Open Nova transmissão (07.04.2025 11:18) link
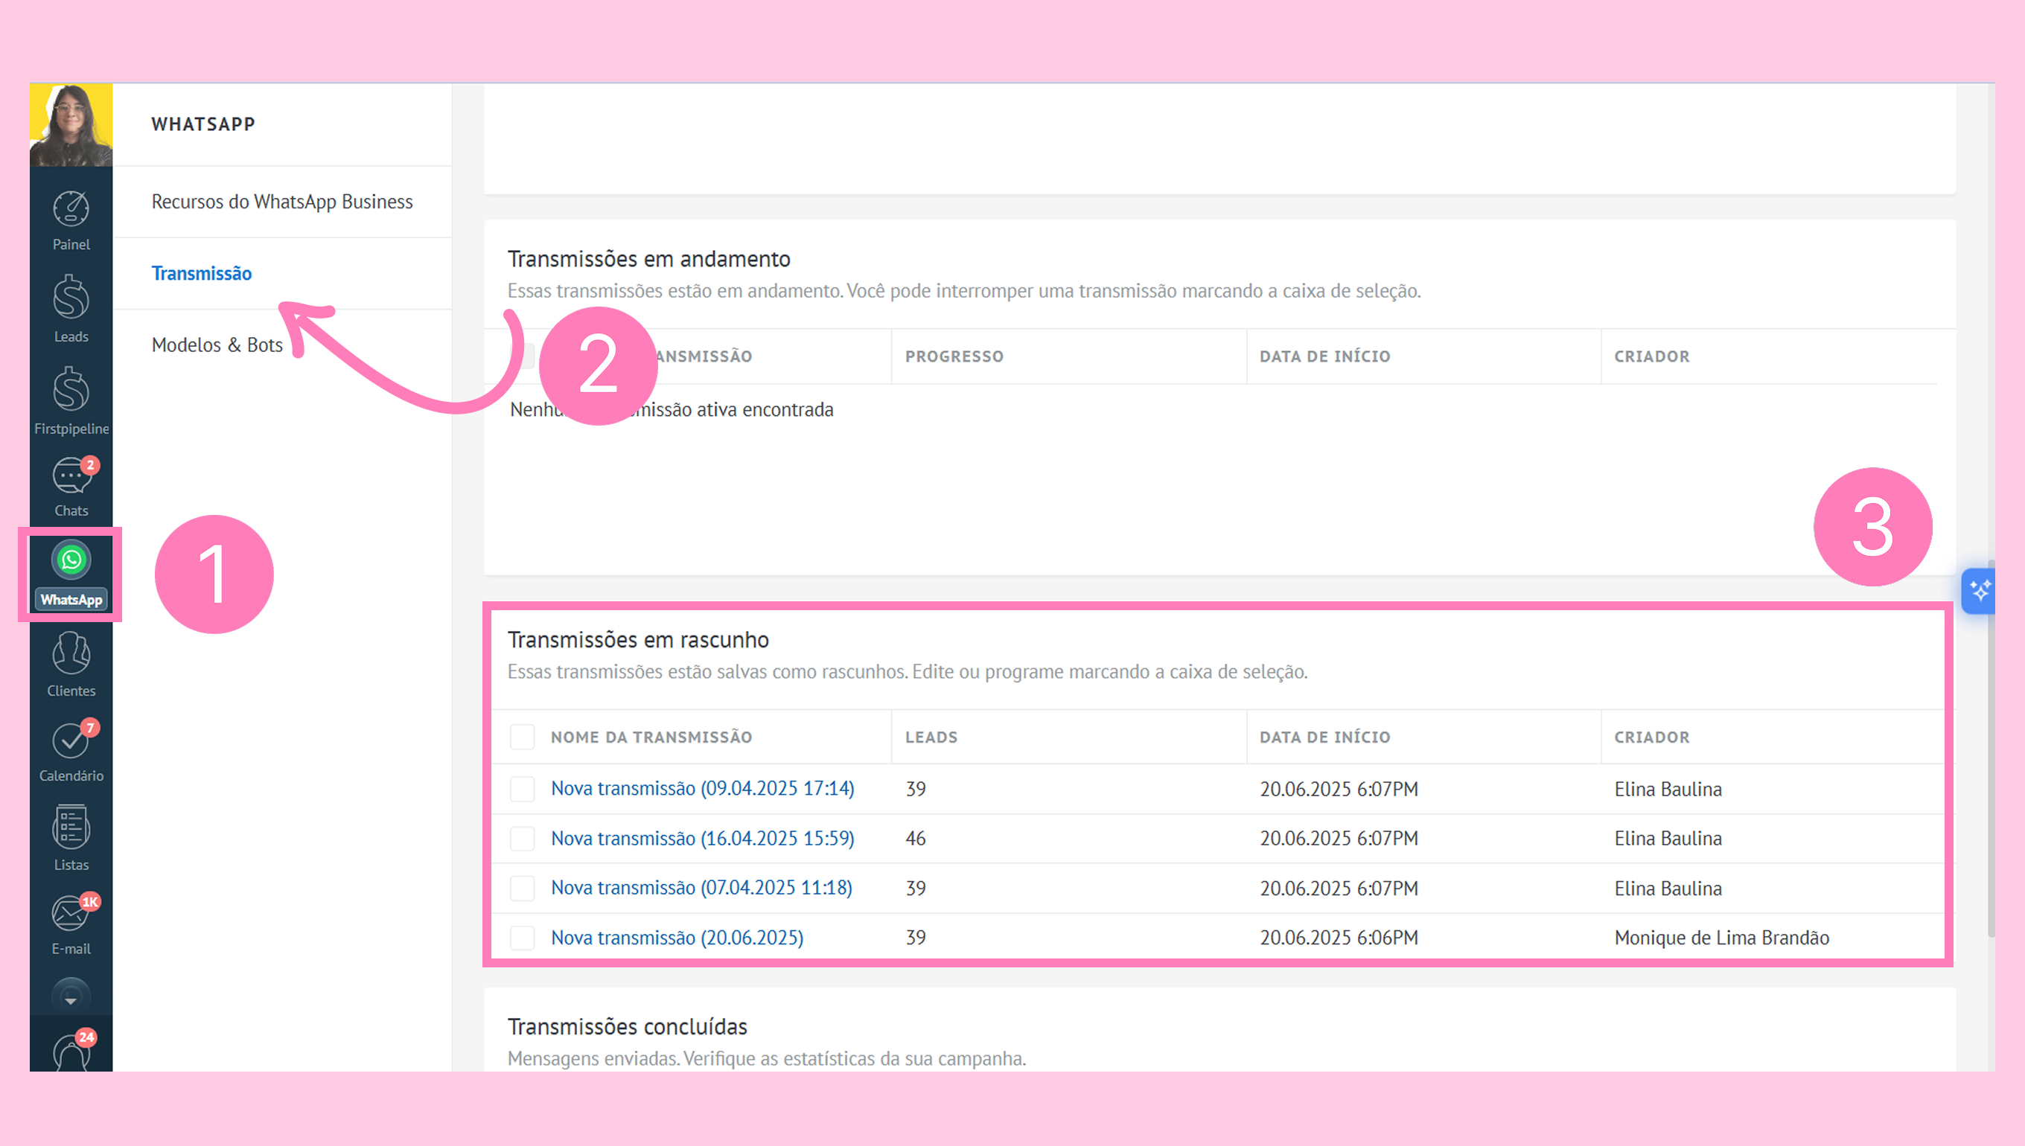Image resolution: width=2025 pixels, height=1146 pixels. 701,888
